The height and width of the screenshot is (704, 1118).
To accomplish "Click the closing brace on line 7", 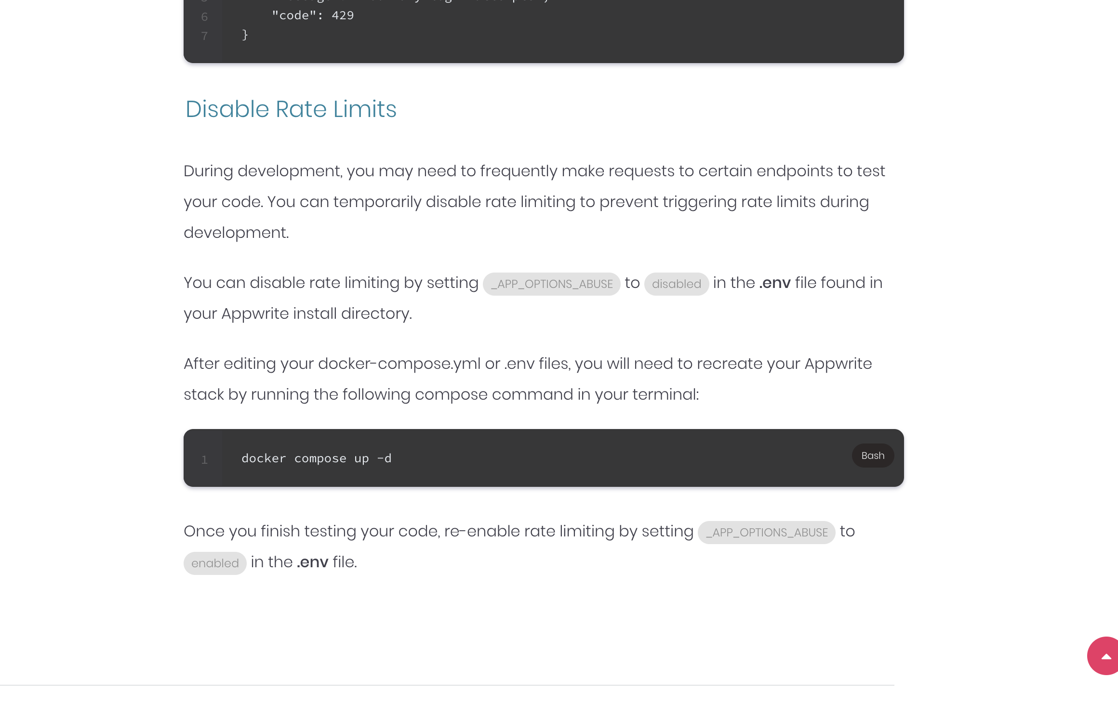I will [x=245, y=35].
